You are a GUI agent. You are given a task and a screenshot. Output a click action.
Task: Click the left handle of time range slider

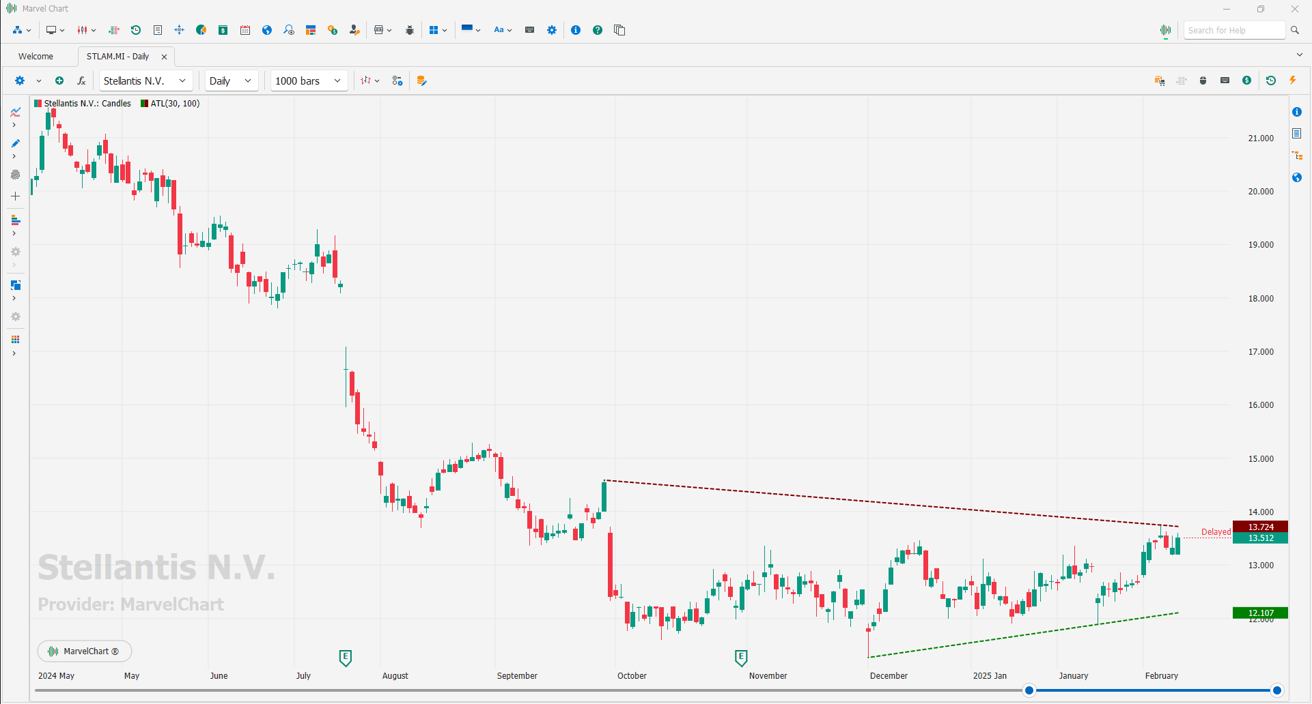(x=1029, y=690)
